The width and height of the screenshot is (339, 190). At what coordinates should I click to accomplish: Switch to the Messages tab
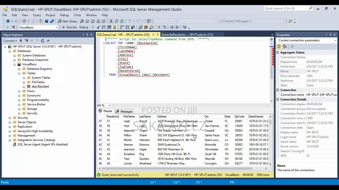pyautogui.click(x=124, y=111)
